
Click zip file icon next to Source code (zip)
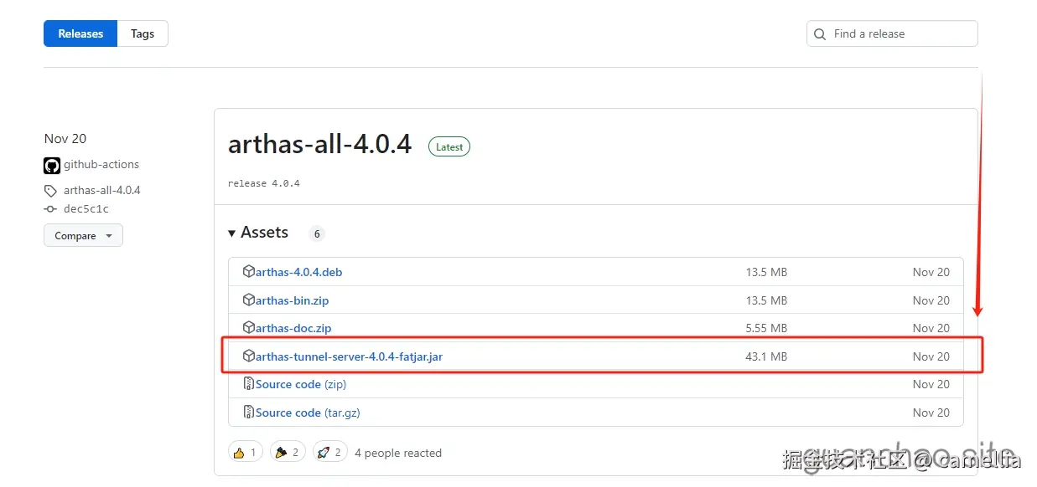(x=249, y=383)
